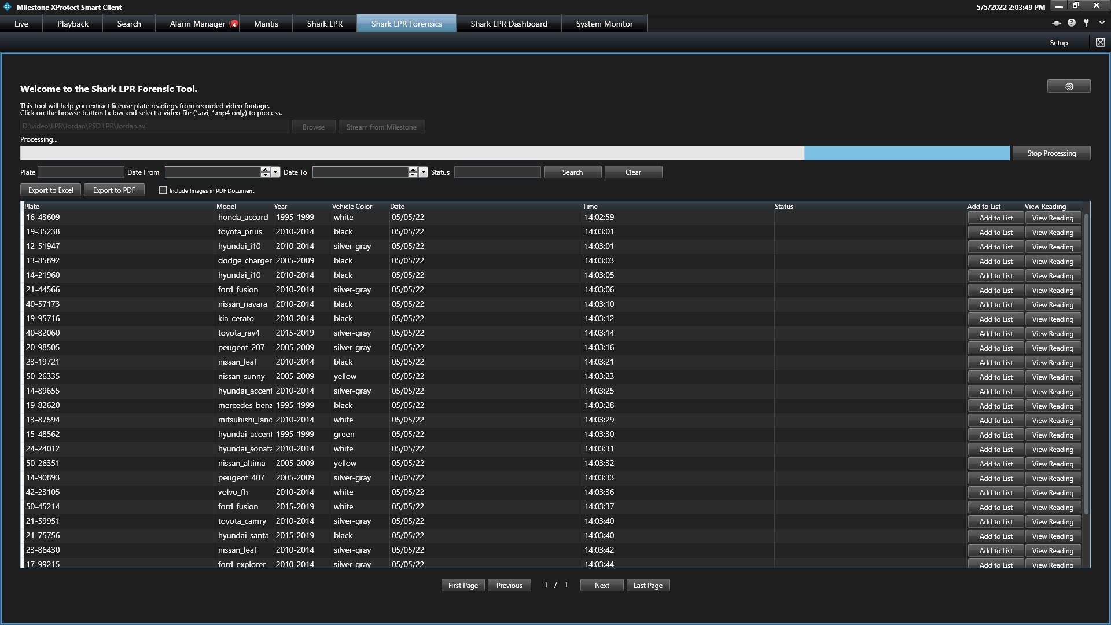Viewport: 1111px width, 625px height.
Task: Click Add to List for plate 16-43609
Action: pos(996,218)
